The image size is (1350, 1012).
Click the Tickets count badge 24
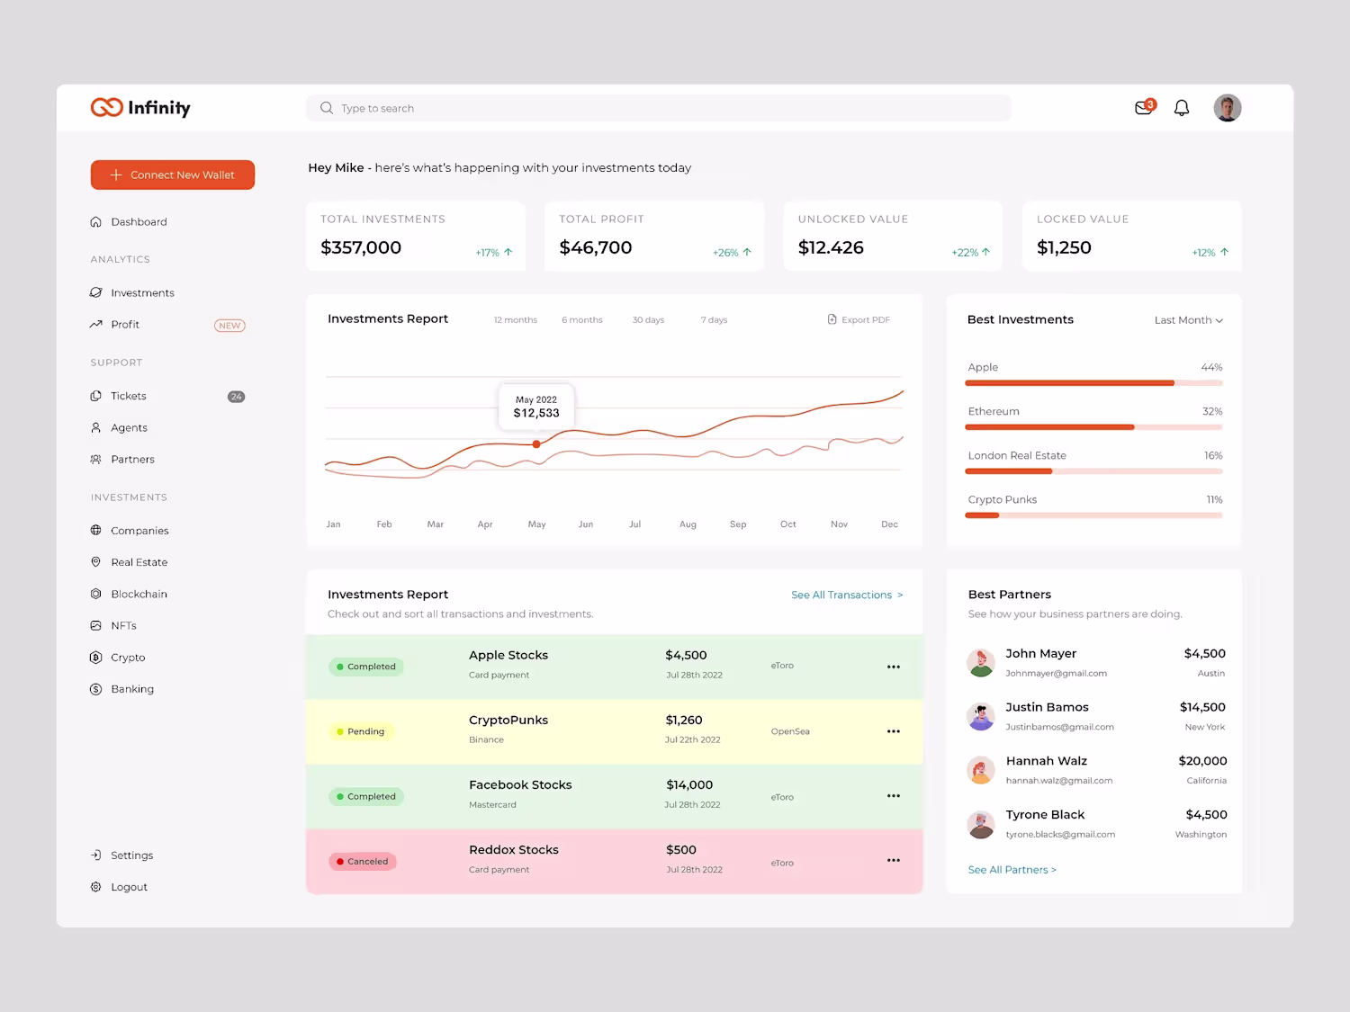pyautogui.click(x=237, y=397)
